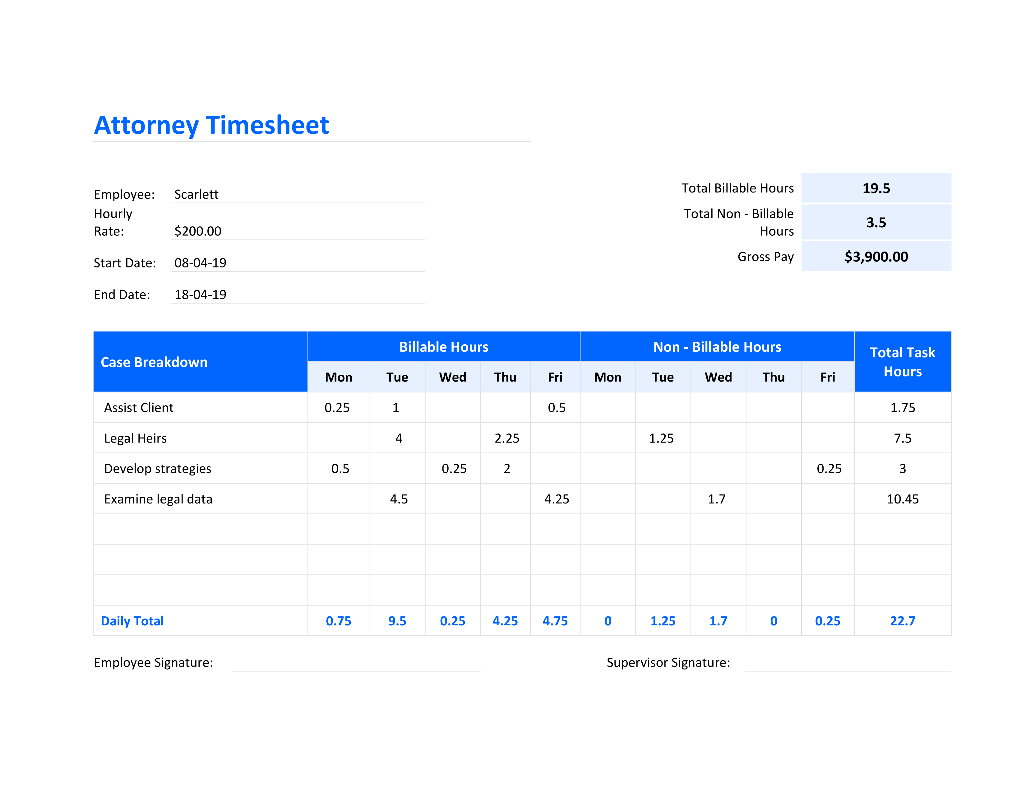
Task: Click Assist Client total 1.75
Action: 903,407
